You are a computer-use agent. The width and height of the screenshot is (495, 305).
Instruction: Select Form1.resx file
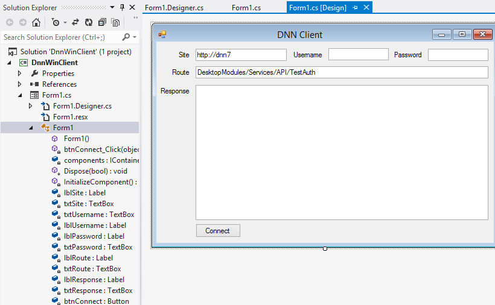[x=71, y=117]
